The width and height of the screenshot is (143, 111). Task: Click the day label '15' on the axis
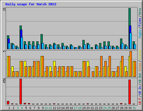click(67, 108)
